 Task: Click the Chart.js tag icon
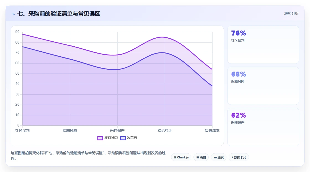pyautogui.click(x=175, y=157)
